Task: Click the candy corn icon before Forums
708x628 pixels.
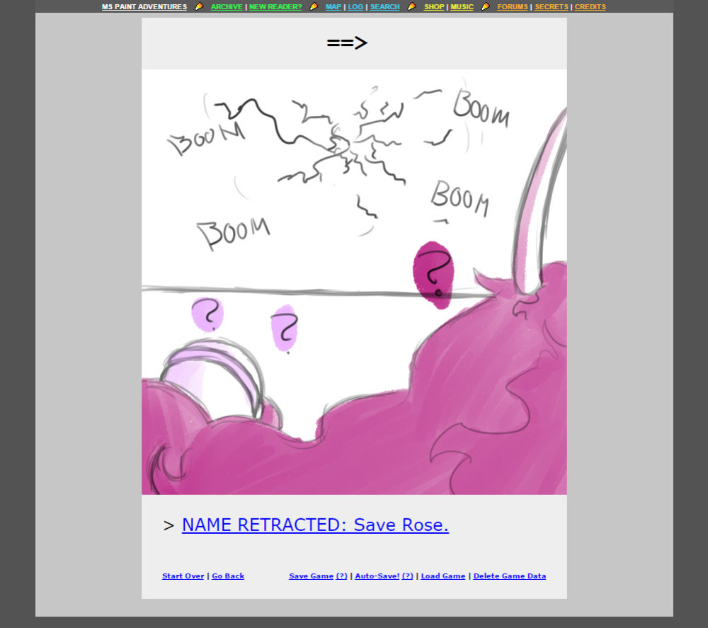Action: pyautogui.click(x=486, y=6)
